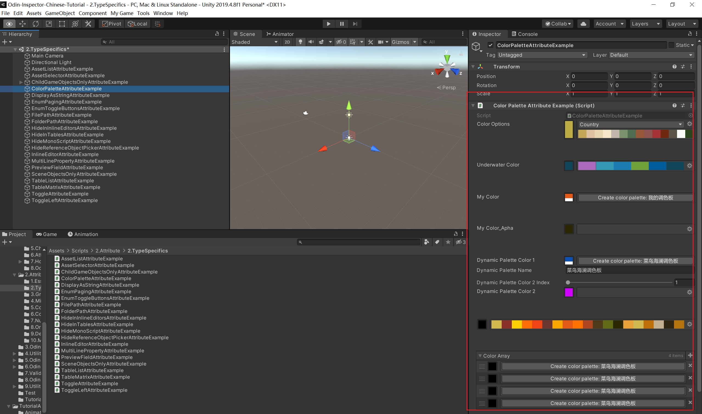Open the Account dropdown
Image resolution: width=702 pixels, height=414 pixels.
pyautogui.click(x=610, y=24)
